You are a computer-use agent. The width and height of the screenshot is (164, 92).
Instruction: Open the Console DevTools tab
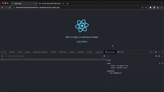coord(20,52)
